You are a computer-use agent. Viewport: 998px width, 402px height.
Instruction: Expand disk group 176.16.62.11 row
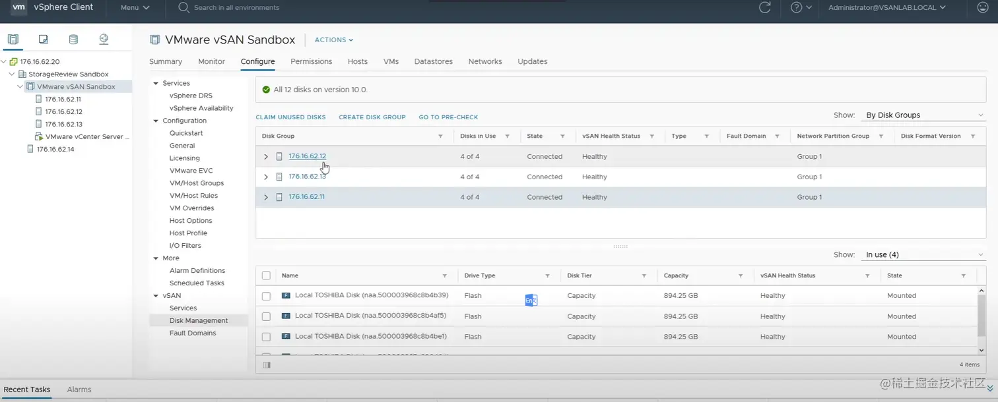pyautogui.click(x=266, y=197)
